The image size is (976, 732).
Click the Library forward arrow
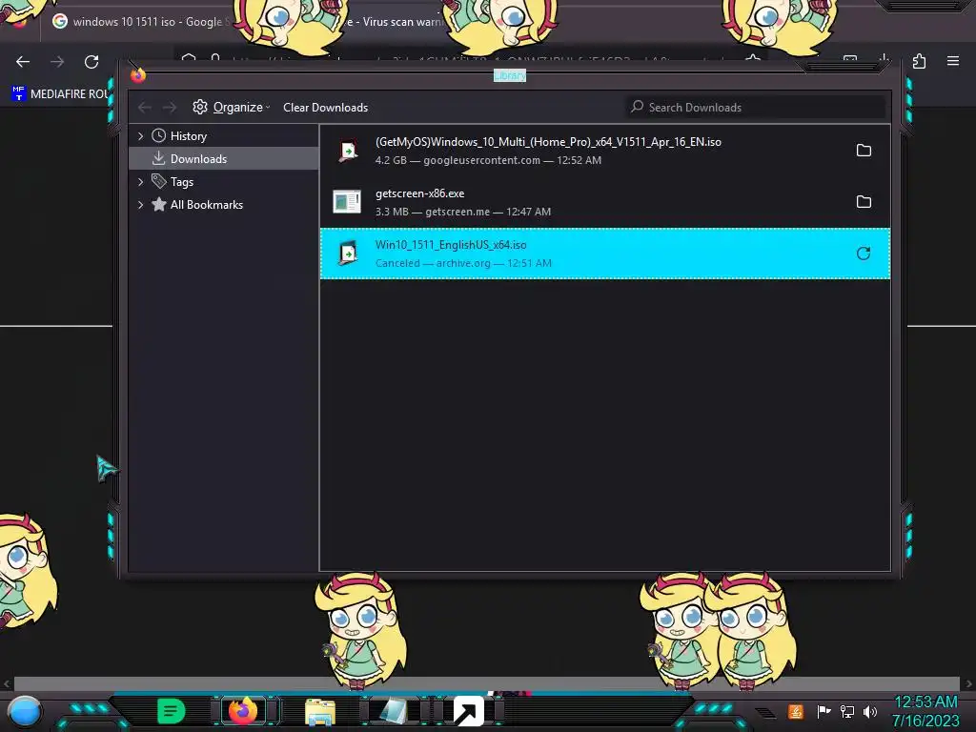[170, 108]
